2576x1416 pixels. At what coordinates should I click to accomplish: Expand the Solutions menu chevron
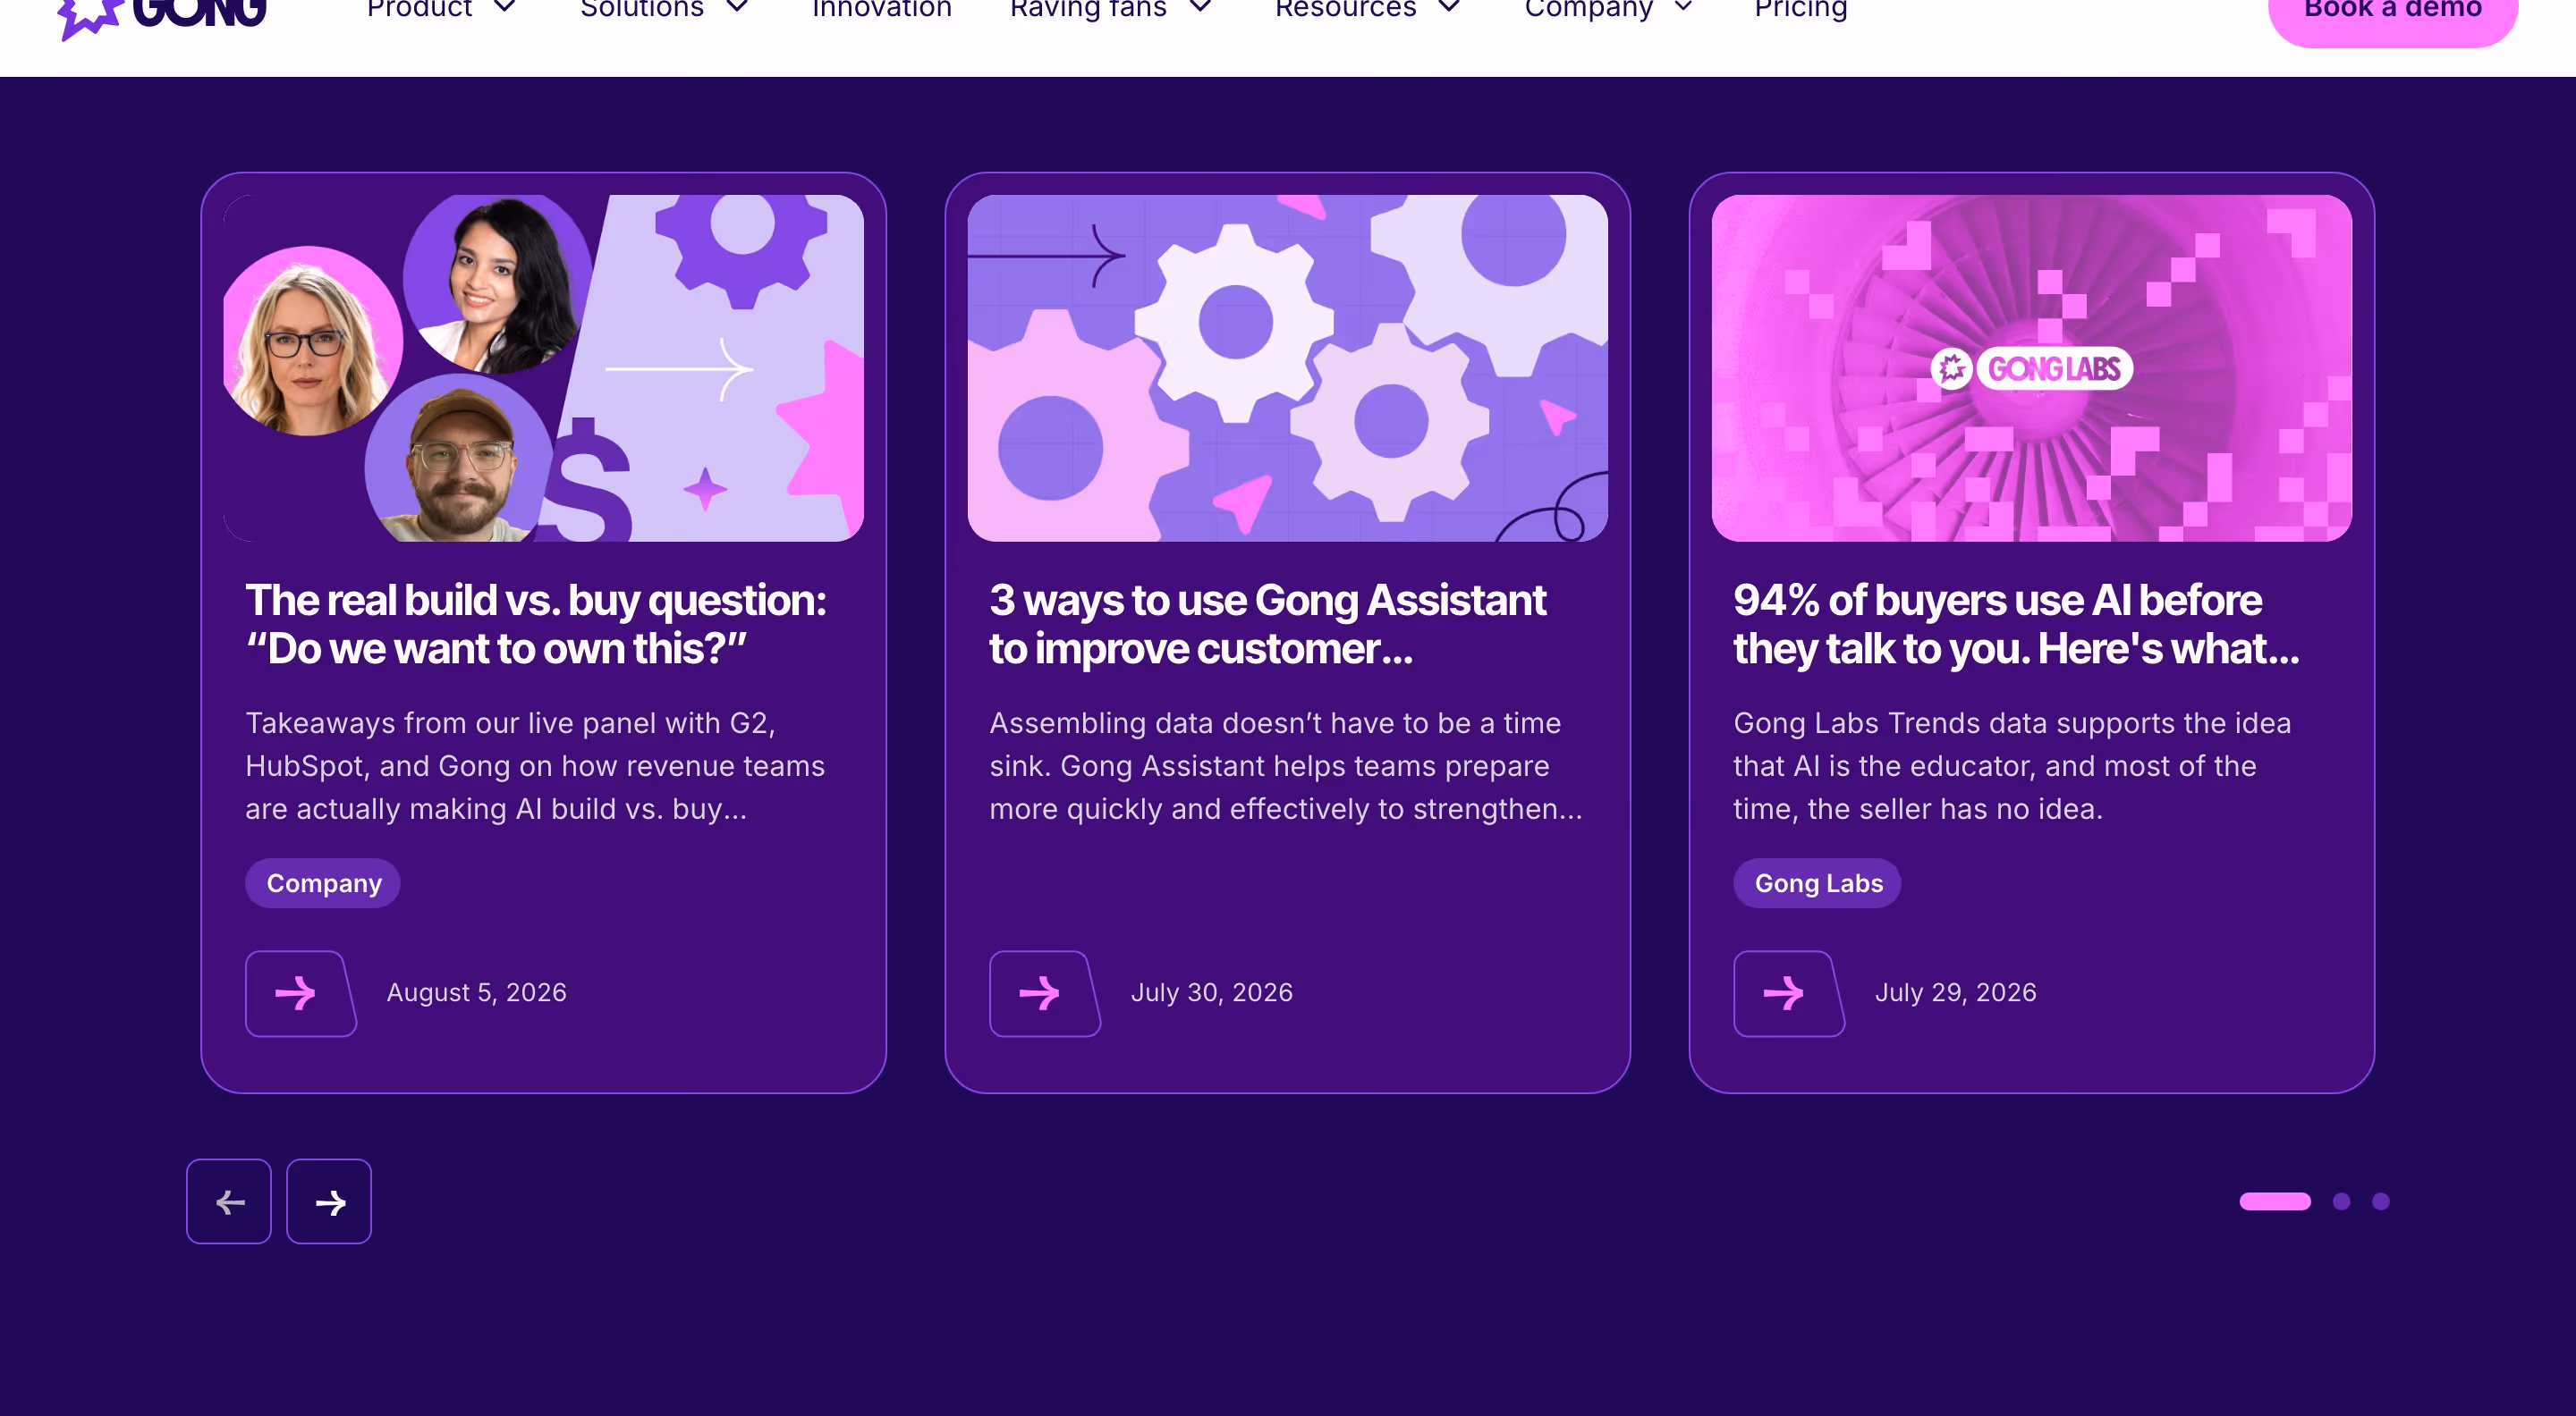(737, 8)
